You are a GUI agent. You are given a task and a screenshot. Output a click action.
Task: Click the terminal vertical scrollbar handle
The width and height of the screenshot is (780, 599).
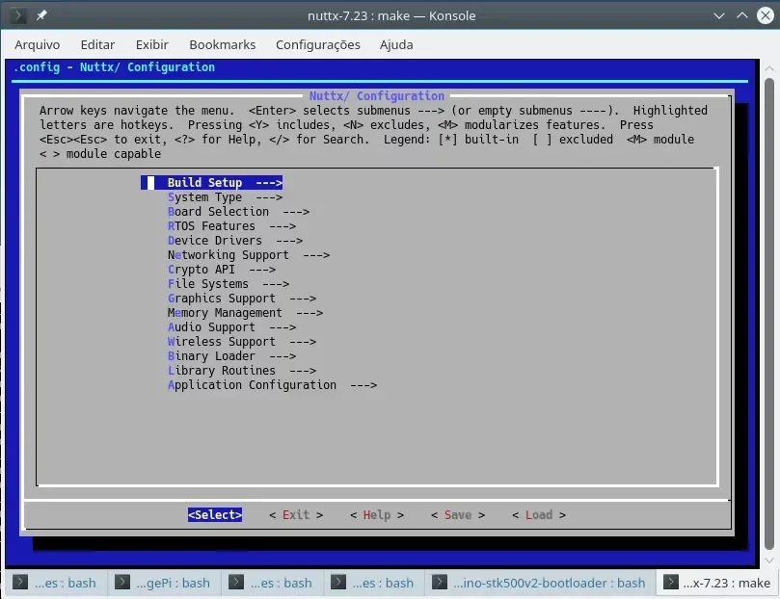pyautogui.click(x=769, y=313)
